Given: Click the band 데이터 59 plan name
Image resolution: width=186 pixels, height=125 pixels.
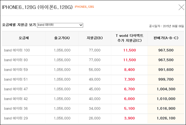Looking at the screenshot, I should pyautogui.click(x=16, y=70).
